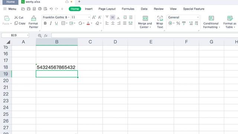Toggle underline formatting

[56, 23]
